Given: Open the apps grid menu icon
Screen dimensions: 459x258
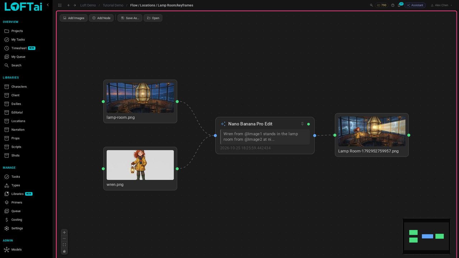Looking at the screenshot, I should point(60,5).
